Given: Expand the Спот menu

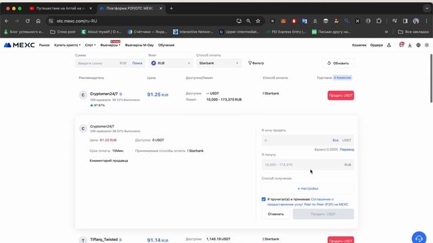Looking at the screenshot, I should tap(90, 45).
